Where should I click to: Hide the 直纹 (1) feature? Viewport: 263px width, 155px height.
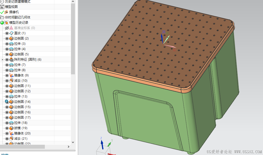click(x=7, y=33)
